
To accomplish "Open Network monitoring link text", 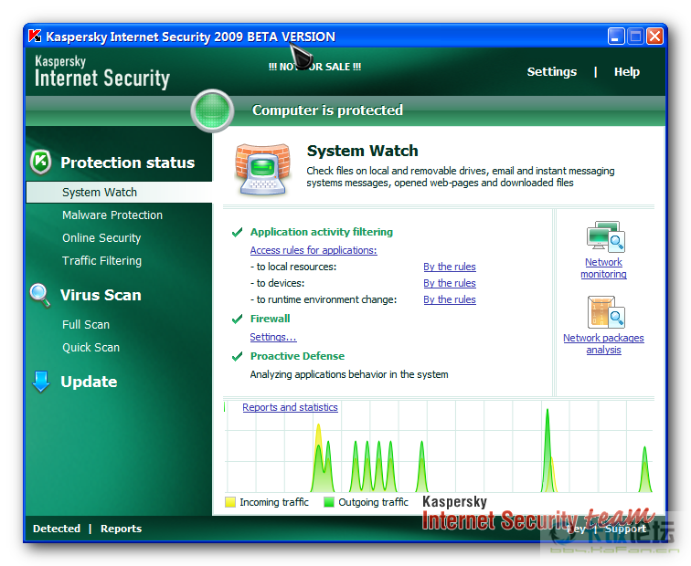I will [x=603, y=268].
